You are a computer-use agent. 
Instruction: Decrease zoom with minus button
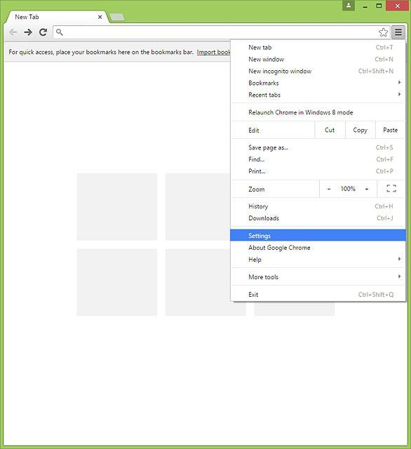(329, 189)
